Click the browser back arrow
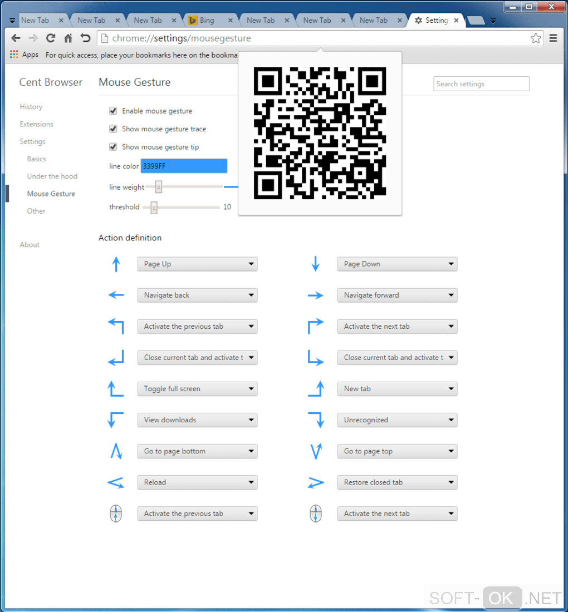 [16, 38]
